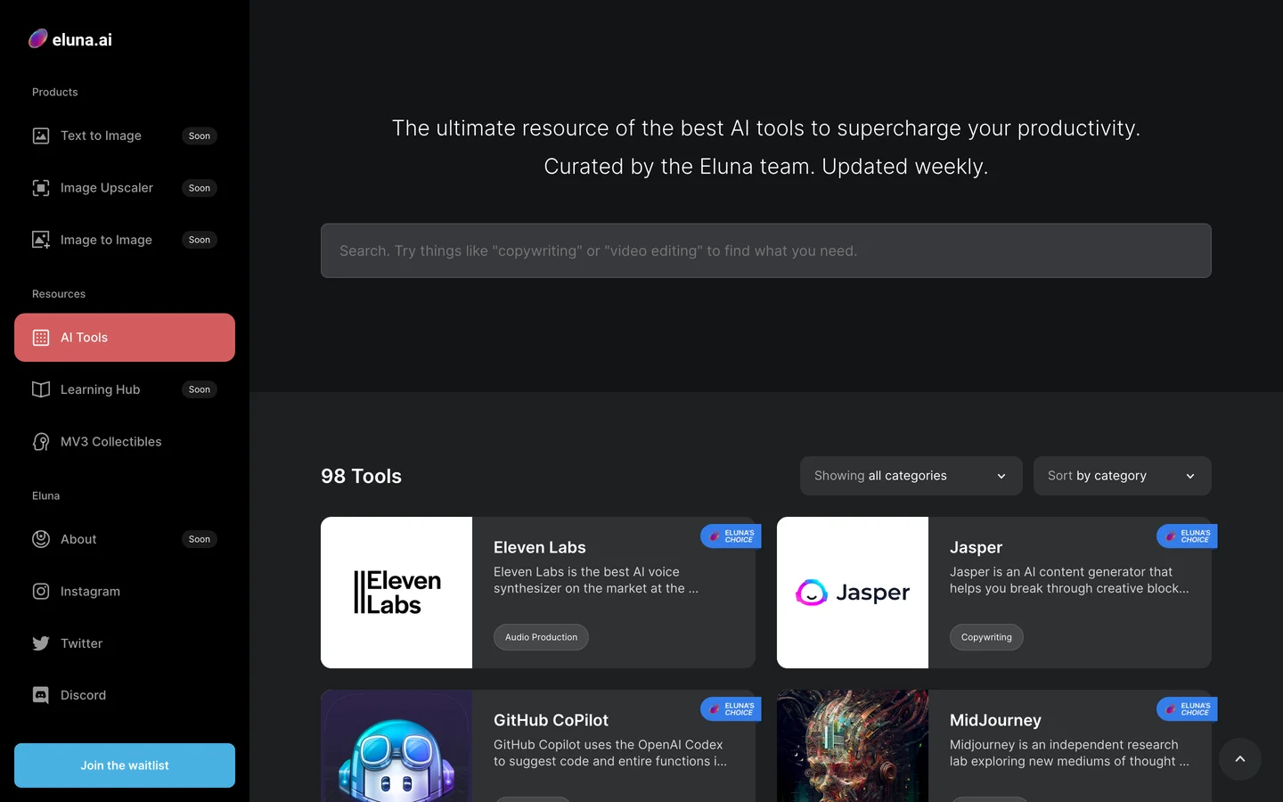The width and height of the screenshot is (1283, 802).
Task: Click the GitHub Copilot description text
Action: 610,753
